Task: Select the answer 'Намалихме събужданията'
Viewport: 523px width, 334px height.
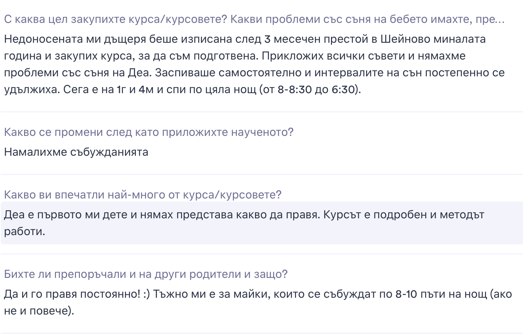Action: coord(76,152)
